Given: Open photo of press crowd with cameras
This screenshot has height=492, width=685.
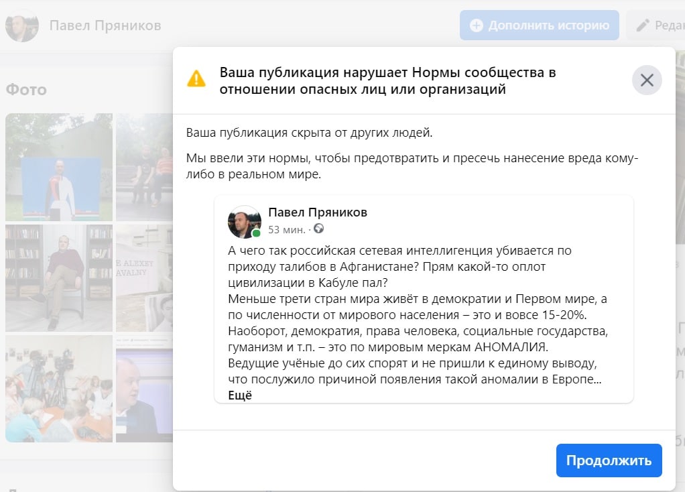Looking at the screenshot, I should [59, 389].
